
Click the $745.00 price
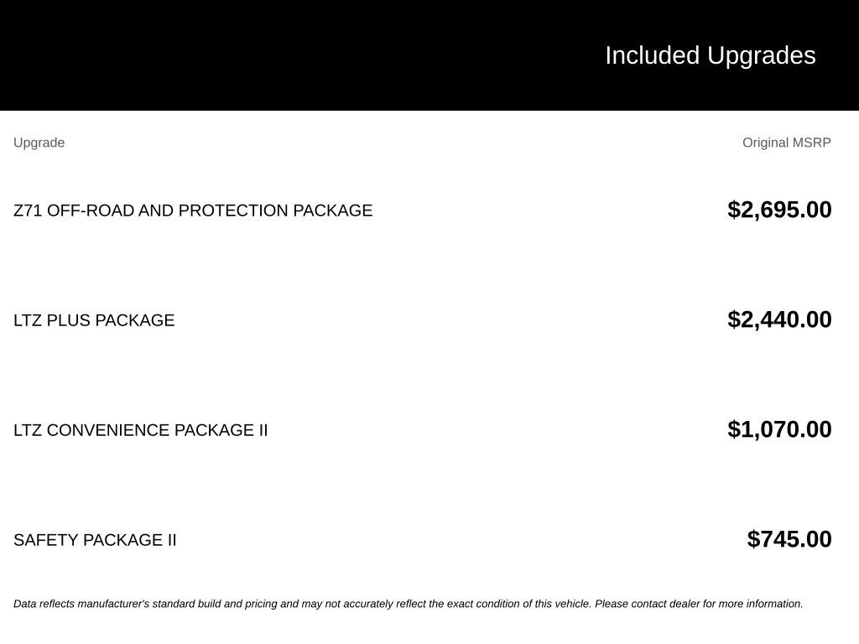point(789,539)
